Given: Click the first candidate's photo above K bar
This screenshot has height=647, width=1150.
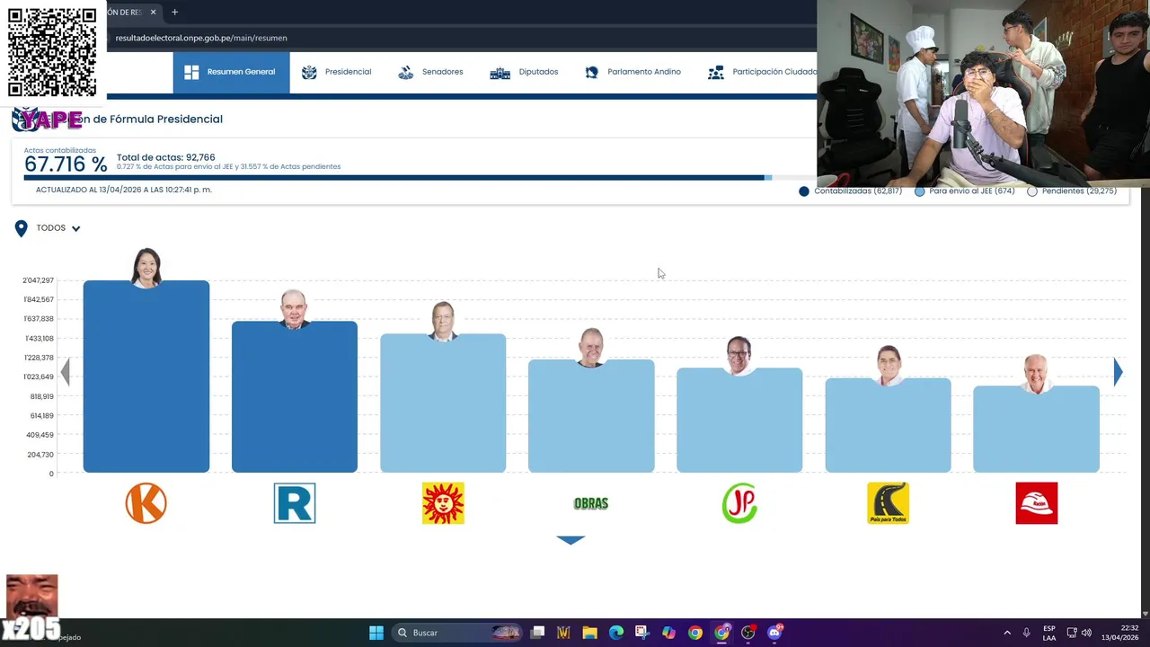Looking at the screenshot, I should pyautogui.click(x=146, y=268).
